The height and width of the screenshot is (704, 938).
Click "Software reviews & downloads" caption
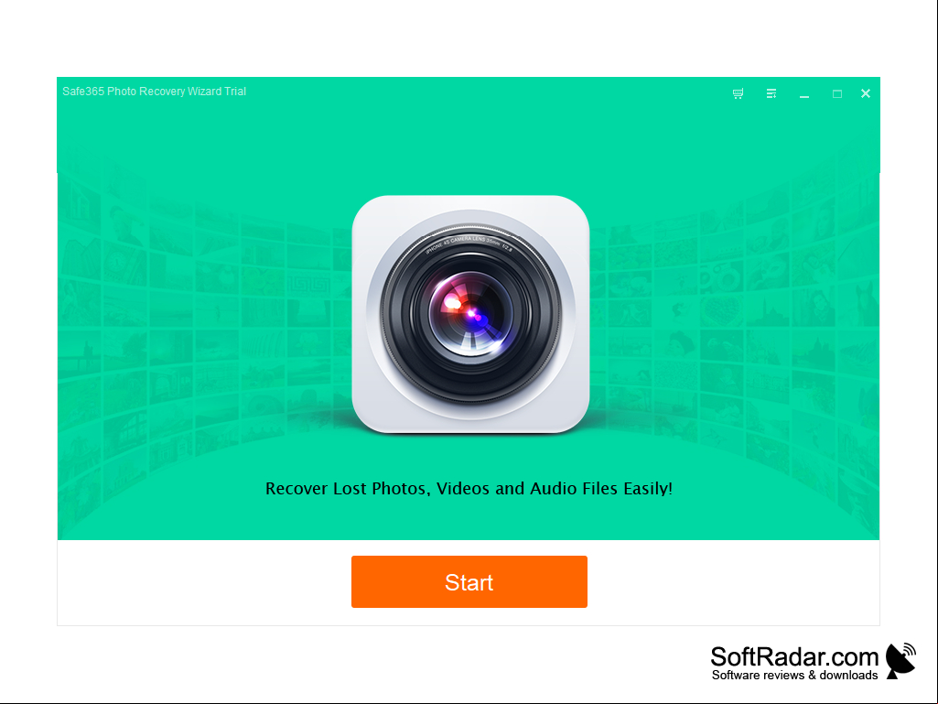point(794,676)
